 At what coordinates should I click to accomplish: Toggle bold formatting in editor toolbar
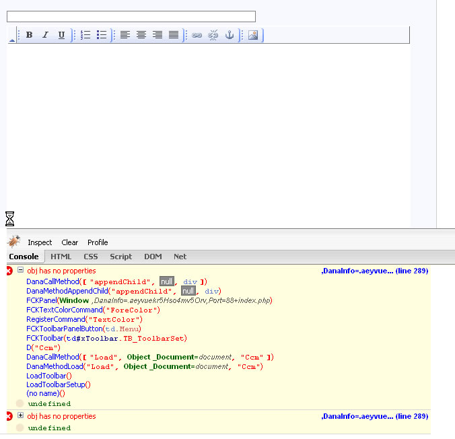click(x=29, y=35)
